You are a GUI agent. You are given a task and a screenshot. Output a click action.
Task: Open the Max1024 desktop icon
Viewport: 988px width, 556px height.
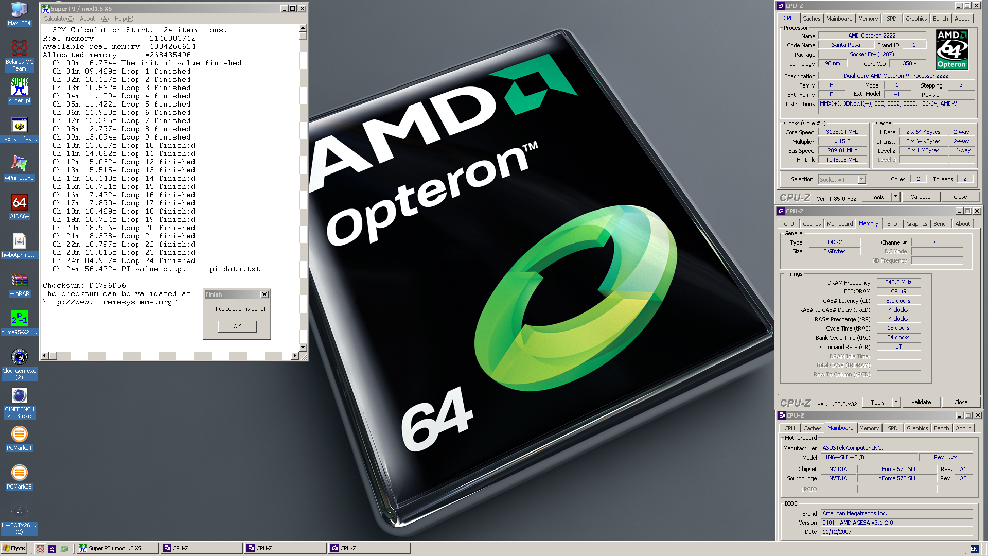19,14
